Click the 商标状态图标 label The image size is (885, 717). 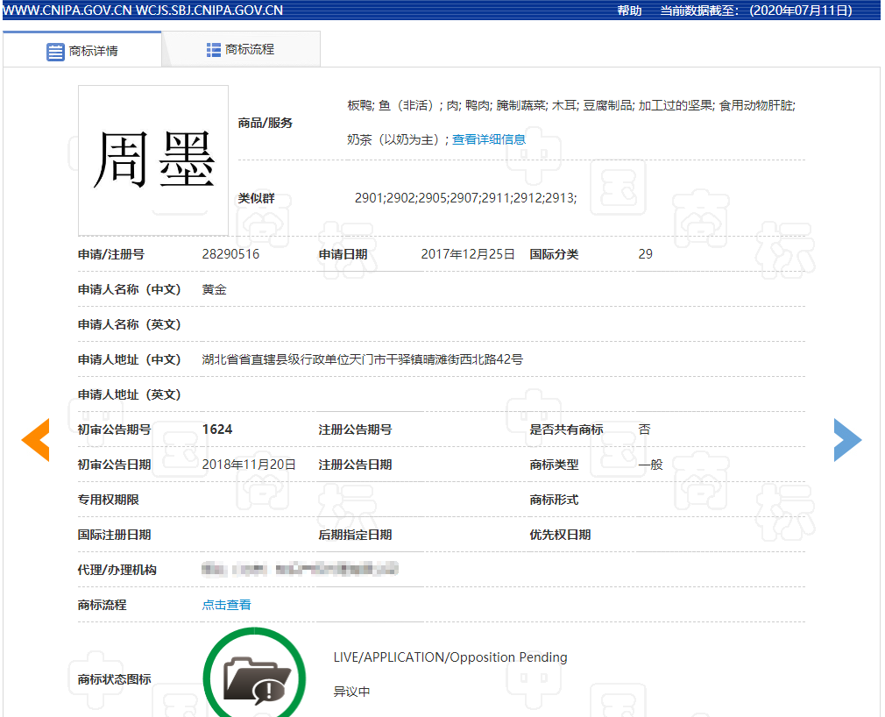tap(115, 679)
